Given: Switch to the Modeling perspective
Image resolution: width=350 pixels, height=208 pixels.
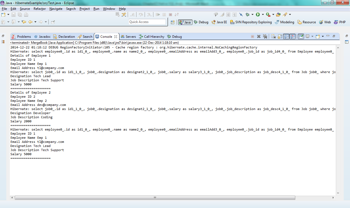Looking at the screenshot, I should 285,22.
